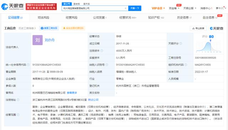Click info icon next to 统一社会信用代码
Image resolution: width=228 pixels, height=130 pixels.
(x=28, y=65)
